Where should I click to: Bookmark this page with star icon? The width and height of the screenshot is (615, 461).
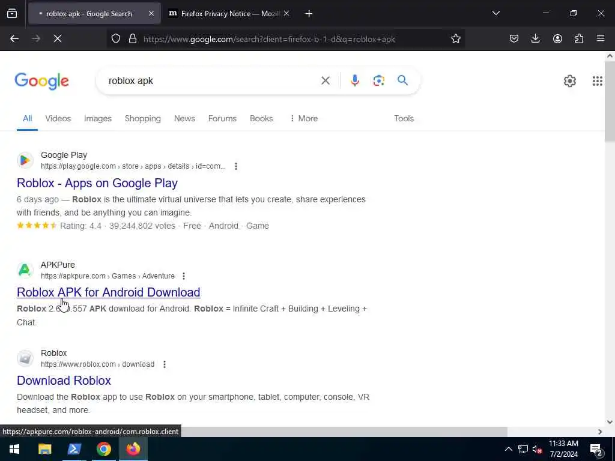click(456, 39)
